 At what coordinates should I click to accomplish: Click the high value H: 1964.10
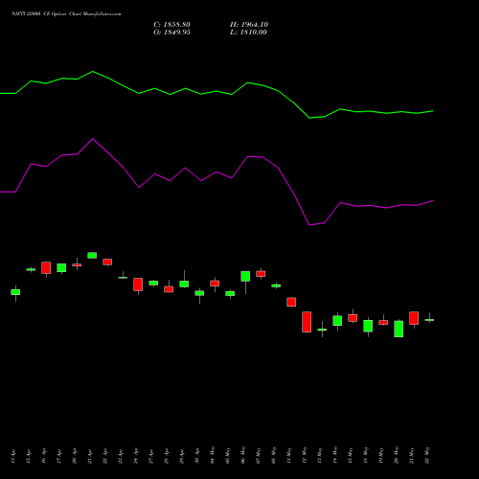pos(249,25)
